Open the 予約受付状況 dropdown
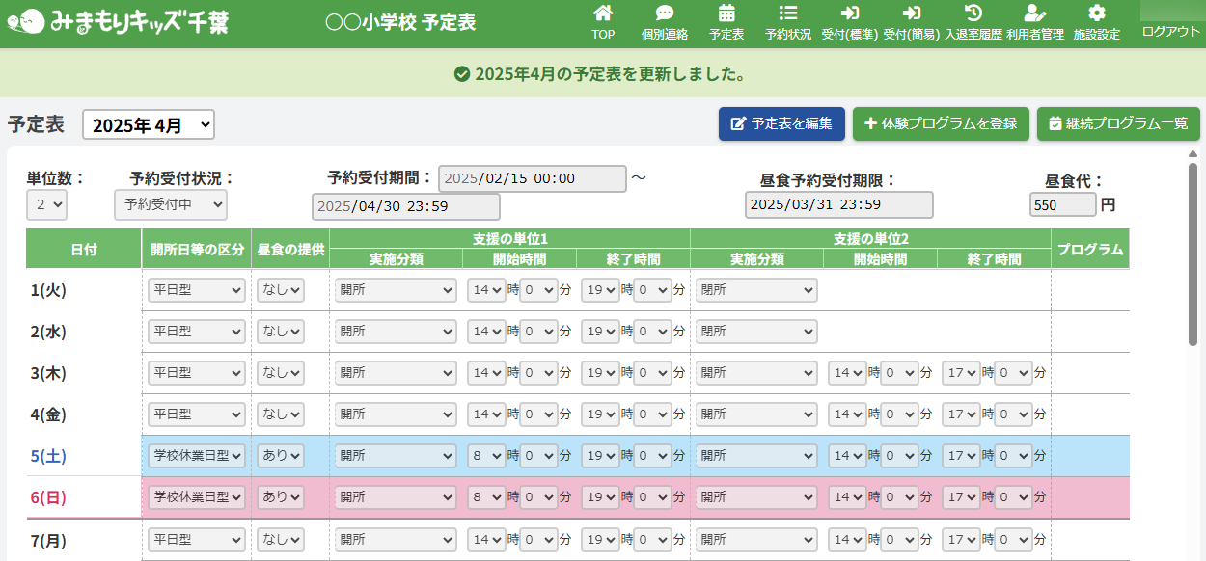 point(170,204)
